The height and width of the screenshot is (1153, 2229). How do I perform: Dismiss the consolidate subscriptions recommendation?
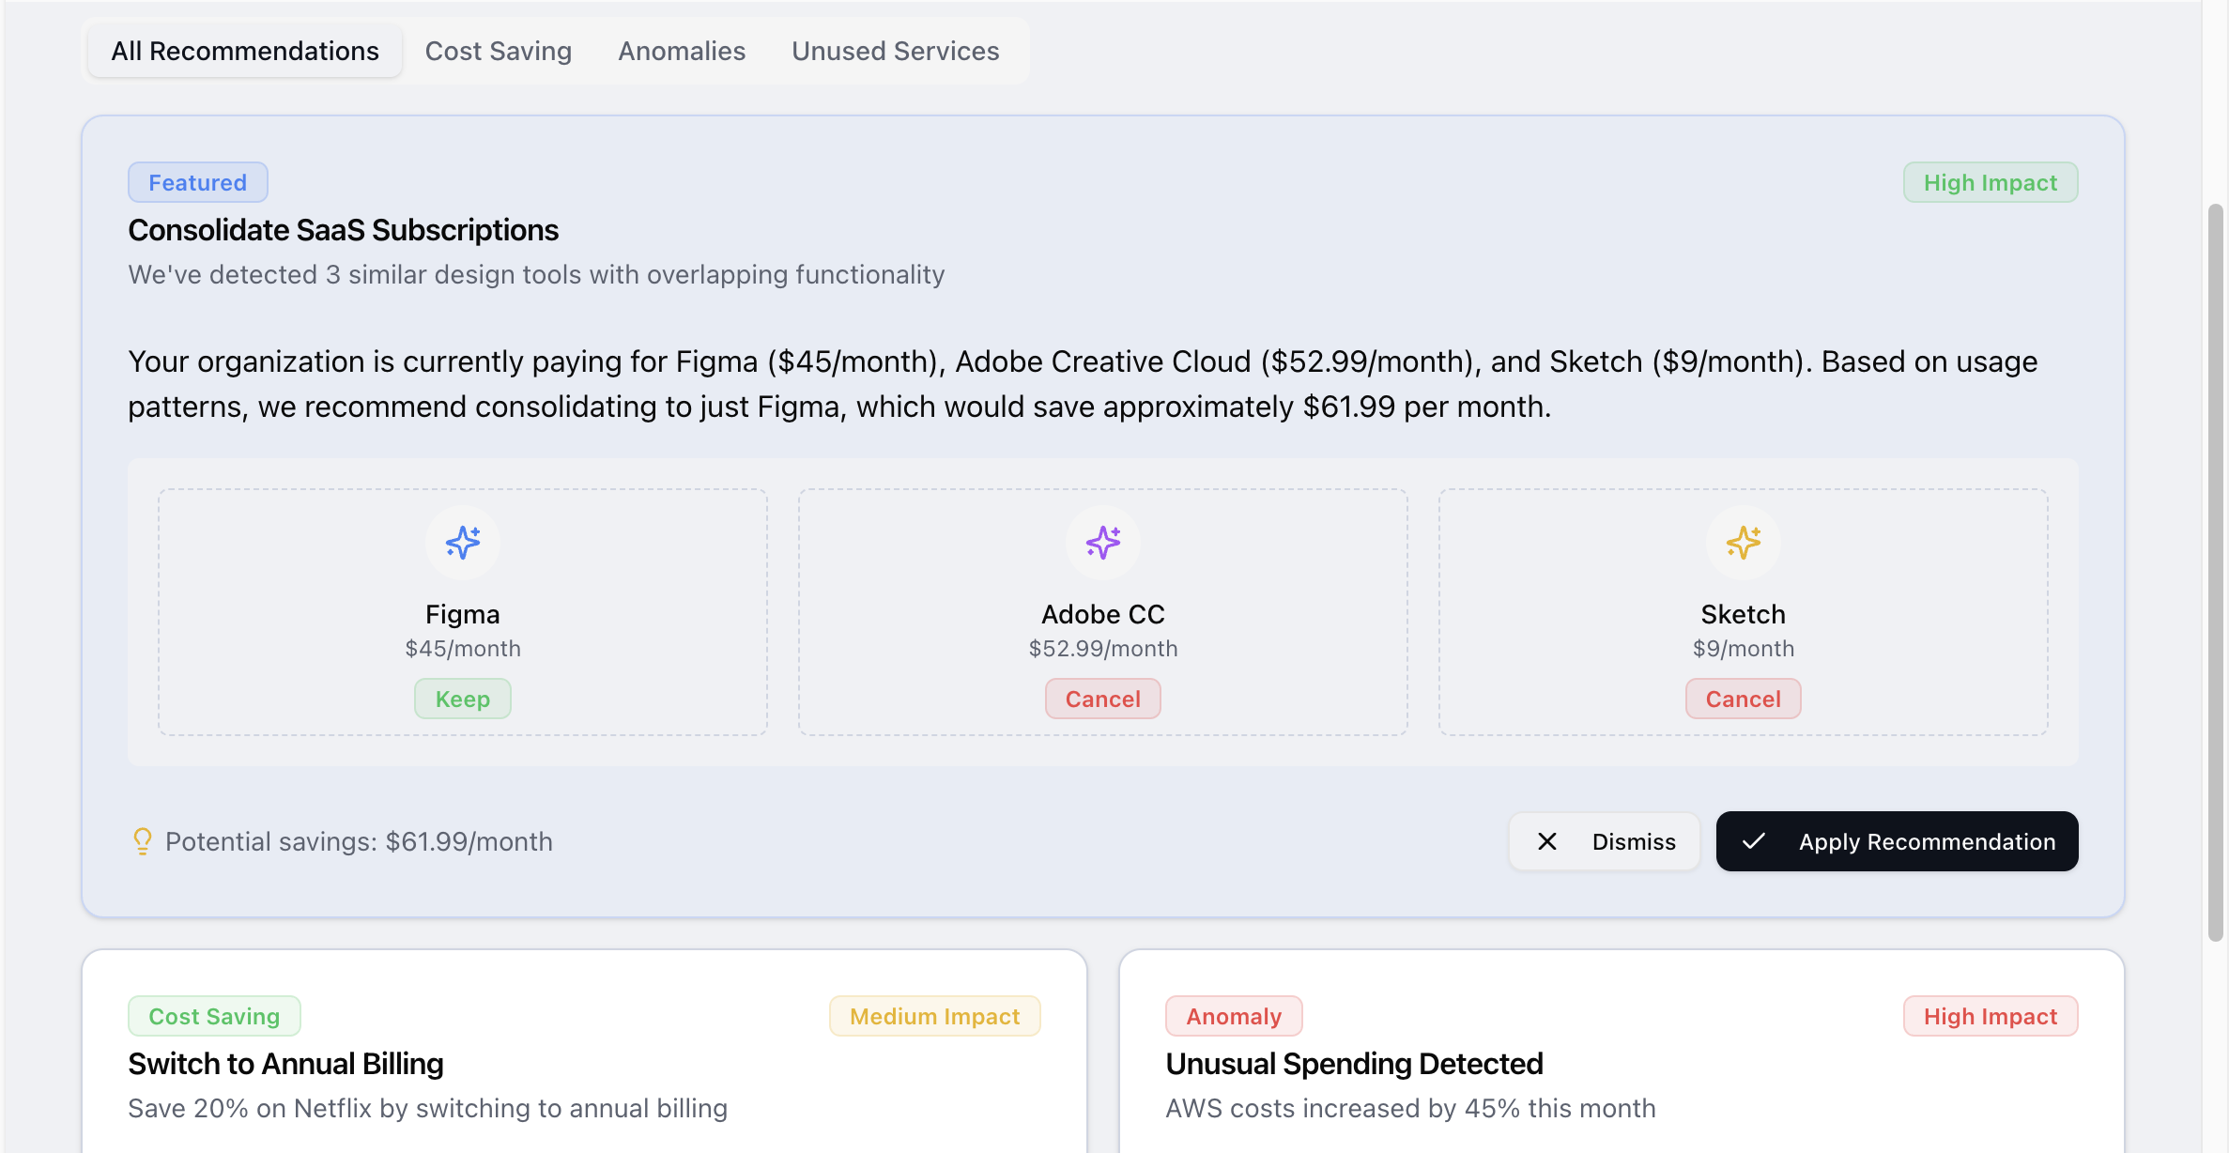coord(1605,841)
